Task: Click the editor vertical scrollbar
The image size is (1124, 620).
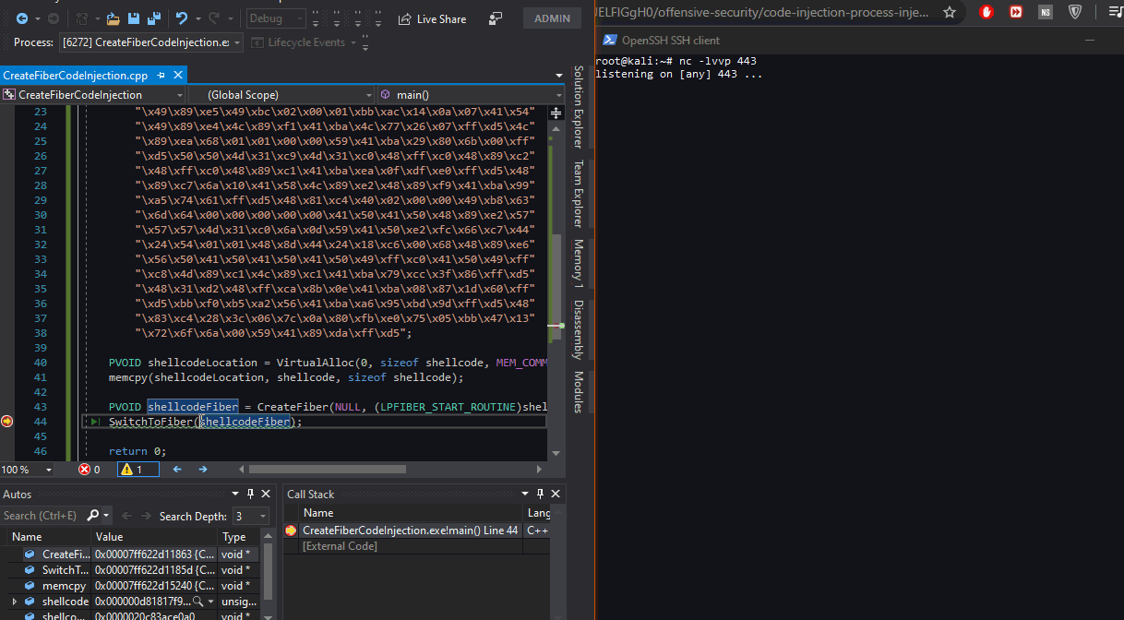Action: (x=556, y=286)
